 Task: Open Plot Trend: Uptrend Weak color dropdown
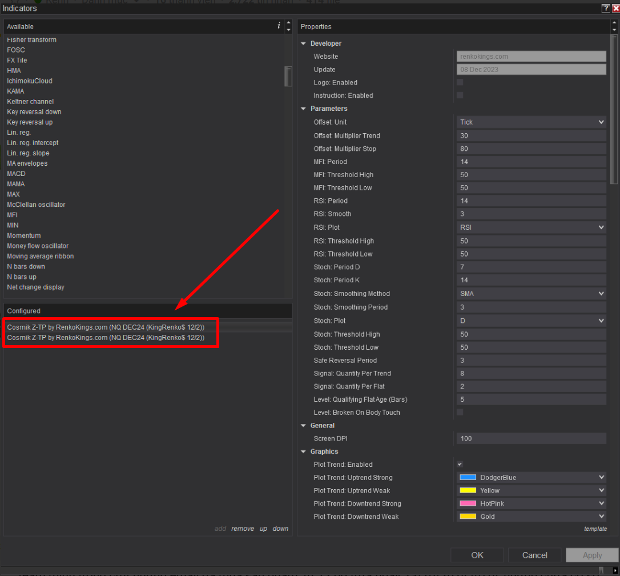[531, 490]
